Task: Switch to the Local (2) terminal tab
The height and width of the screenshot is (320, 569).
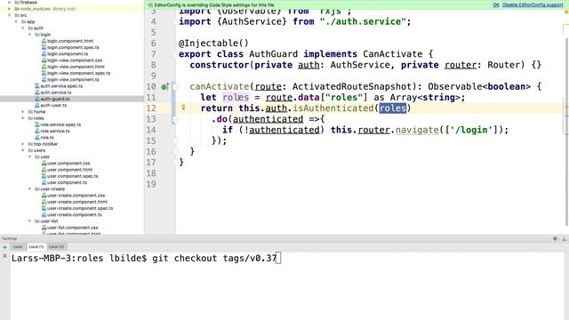Action: coord(56,247)
